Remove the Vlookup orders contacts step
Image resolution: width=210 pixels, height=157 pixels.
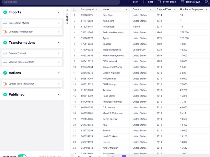(59, 62)
